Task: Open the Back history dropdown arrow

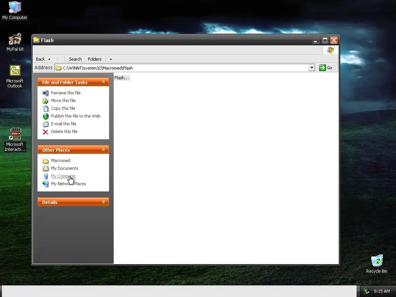Action: click(49, 59)
